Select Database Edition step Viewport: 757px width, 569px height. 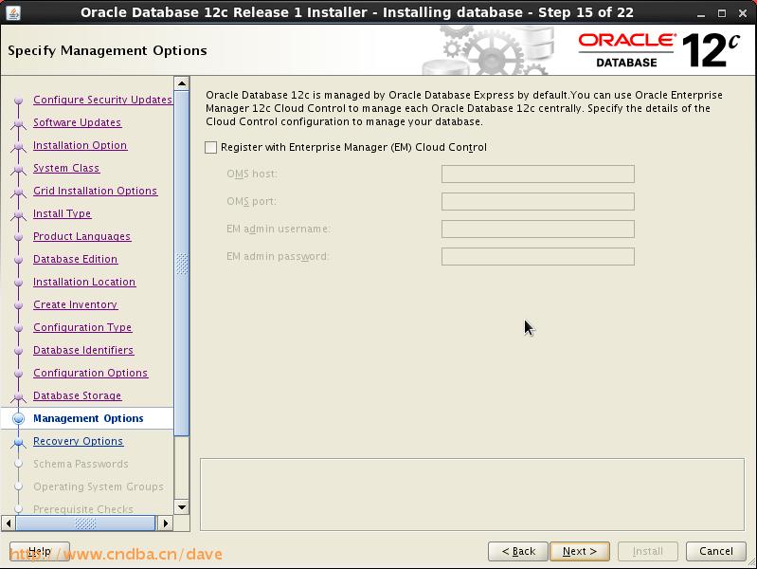pyautogui.click(x=75, y=259)
